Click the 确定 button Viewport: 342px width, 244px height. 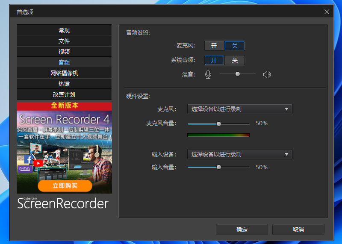coord(242,229)
